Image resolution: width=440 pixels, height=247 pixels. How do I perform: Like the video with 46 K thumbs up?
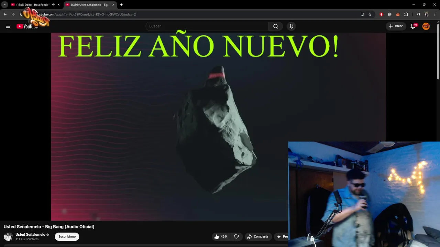pyautogui.click(x=220, y=237)
